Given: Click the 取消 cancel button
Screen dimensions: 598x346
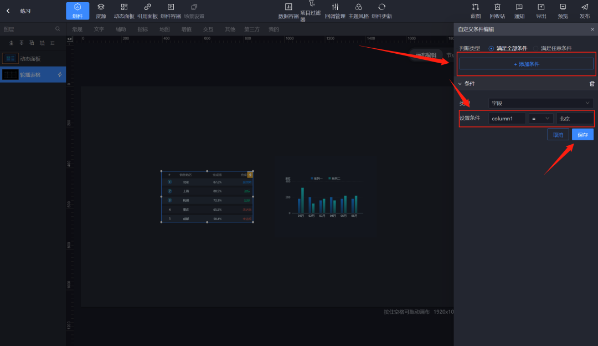Looking at the screenshot, I should pos(558,134).
